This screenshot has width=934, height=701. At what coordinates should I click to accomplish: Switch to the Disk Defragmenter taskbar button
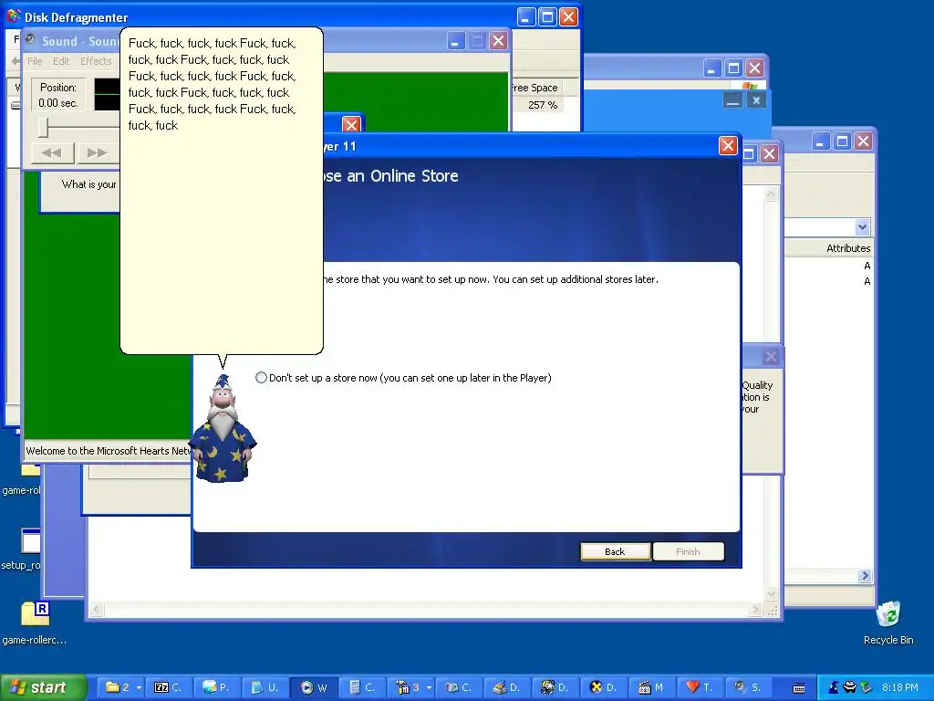[x=556, y=687]
